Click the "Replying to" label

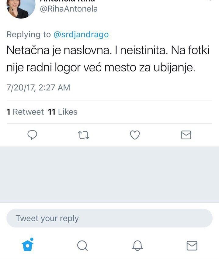[x=29, y=35]
